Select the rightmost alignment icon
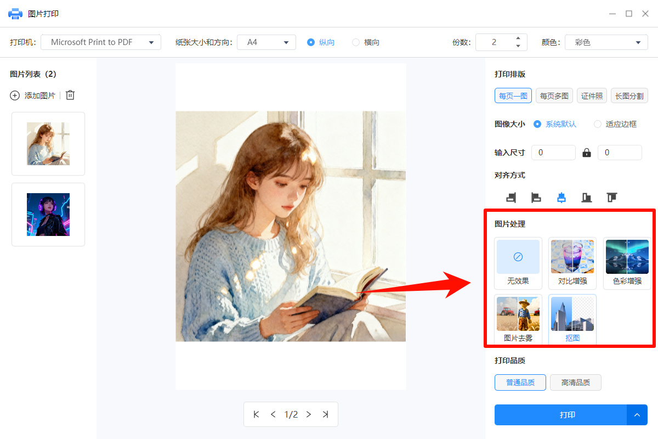This screenshot has height=439, width=658. pyautogui.click(x=611, y=197)
